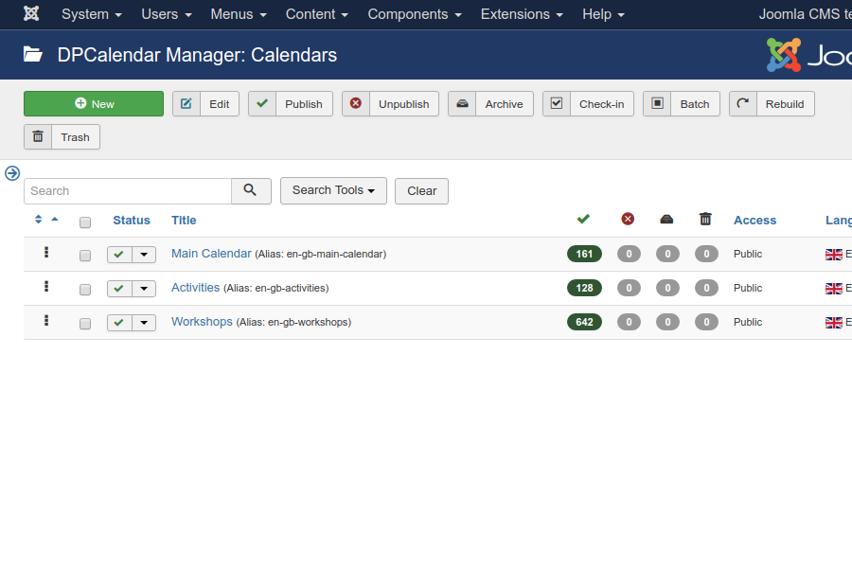Click the Archive toolbar button
The height and width of the screenshot is (568, 852).
point(490,104)
